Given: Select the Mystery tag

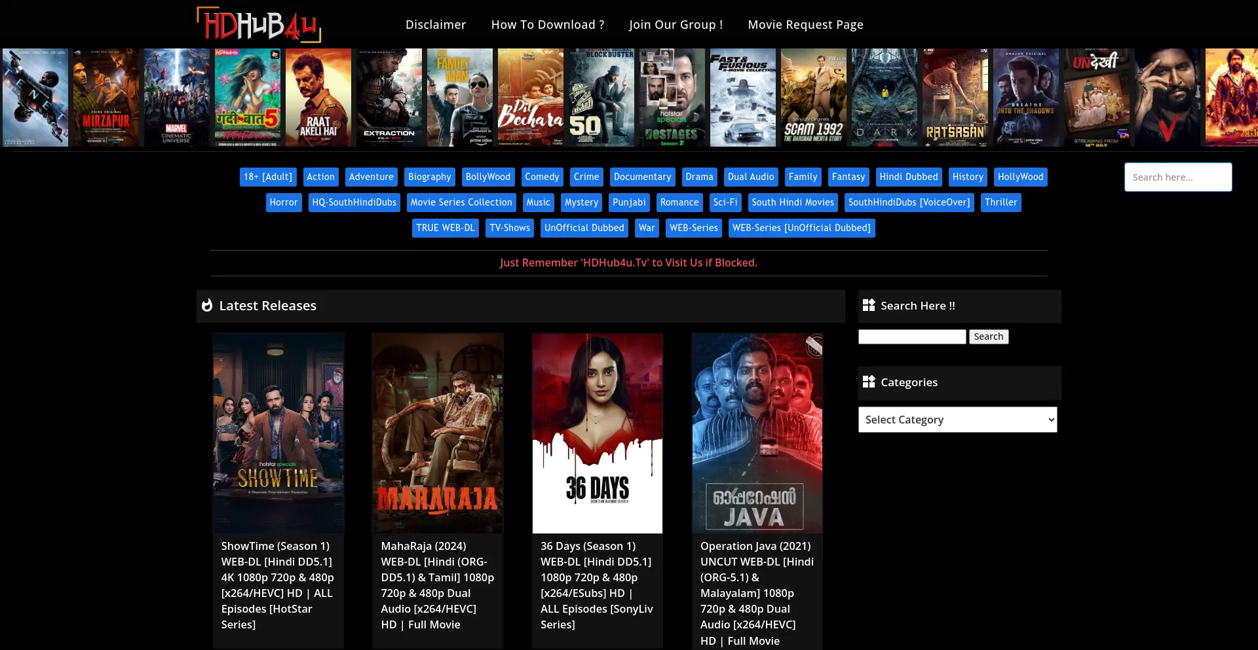Looking at the screenshot, I should [x=582, y=202].
